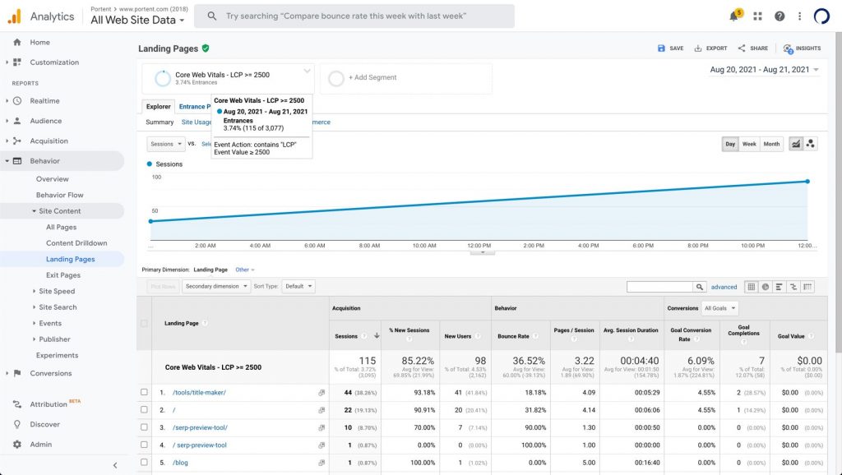The image size is (842, 475).
Task: Select the Explorer tab
Action: click(159, 107)
